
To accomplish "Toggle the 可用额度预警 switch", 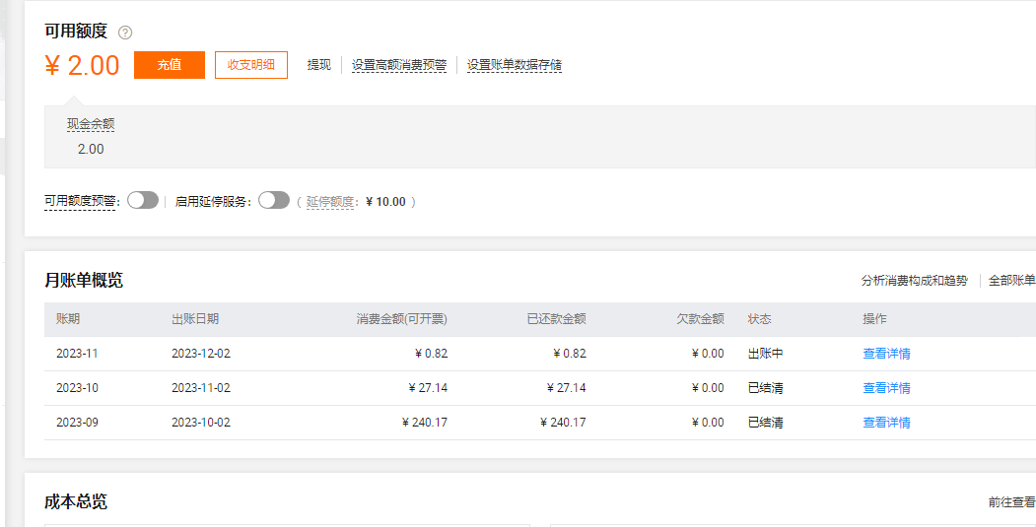I will tap(143, 201).
